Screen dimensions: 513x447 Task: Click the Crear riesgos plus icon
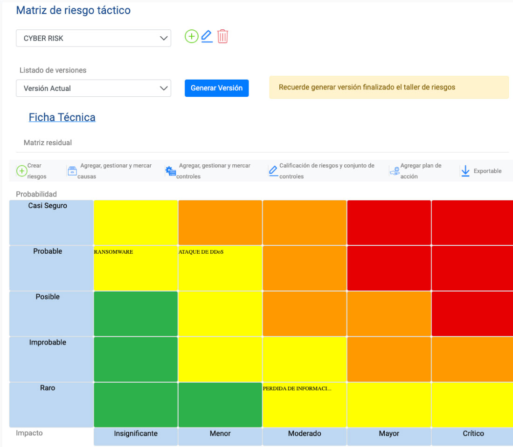tap(21, 171)
